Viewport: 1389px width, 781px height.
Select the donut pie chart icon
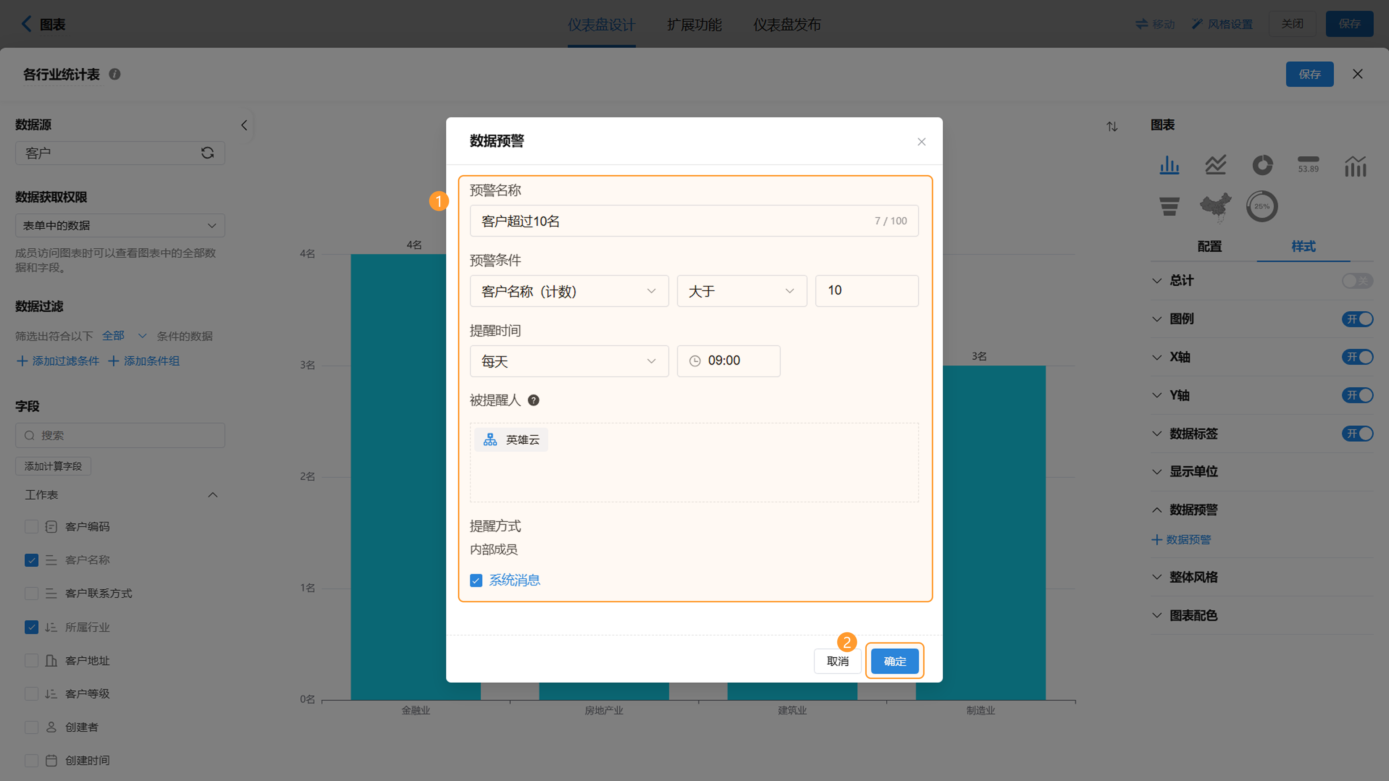[x=1262, y=165]
